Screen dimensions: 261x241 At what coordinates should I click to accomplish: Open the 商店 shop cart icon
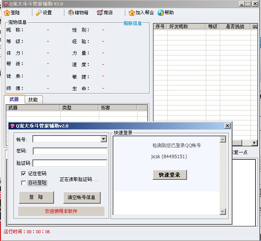point(99,13)
